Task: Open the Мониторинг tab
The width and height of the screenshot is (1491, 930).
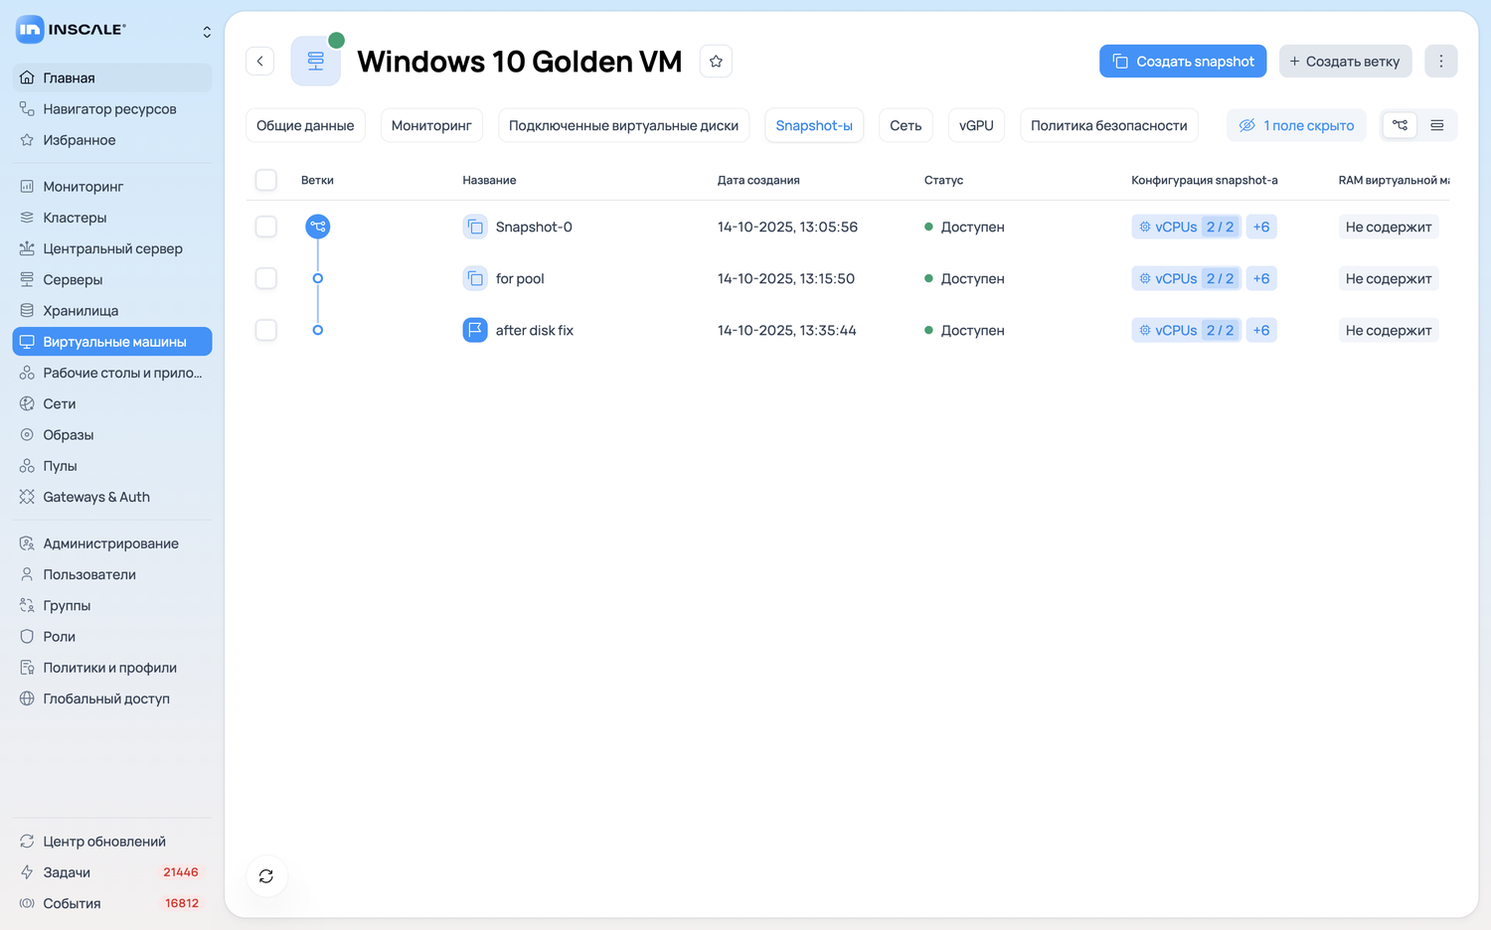Action: point(431,125)
